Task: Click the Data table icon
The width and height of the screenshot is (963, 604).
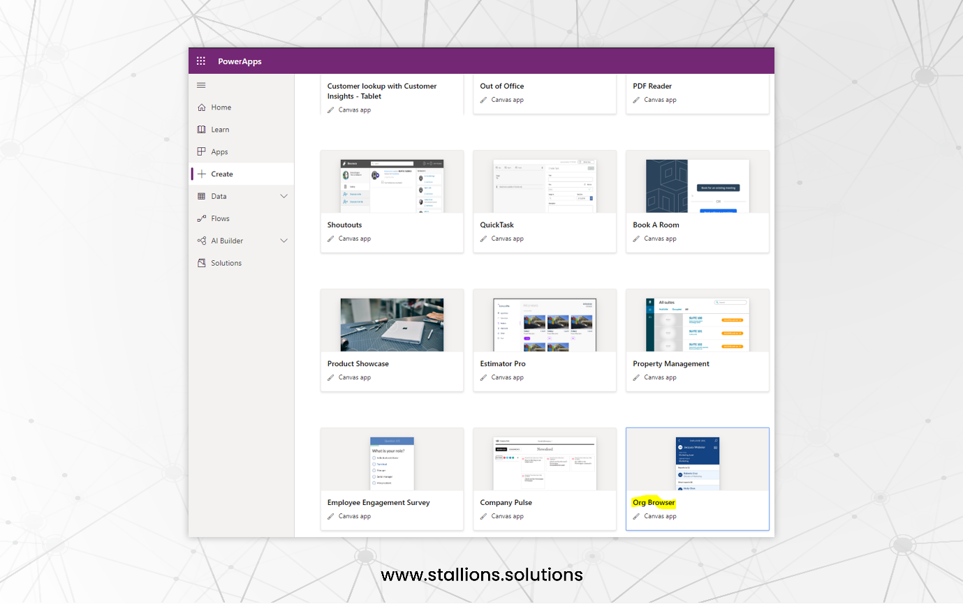Action: coord(202,197)
